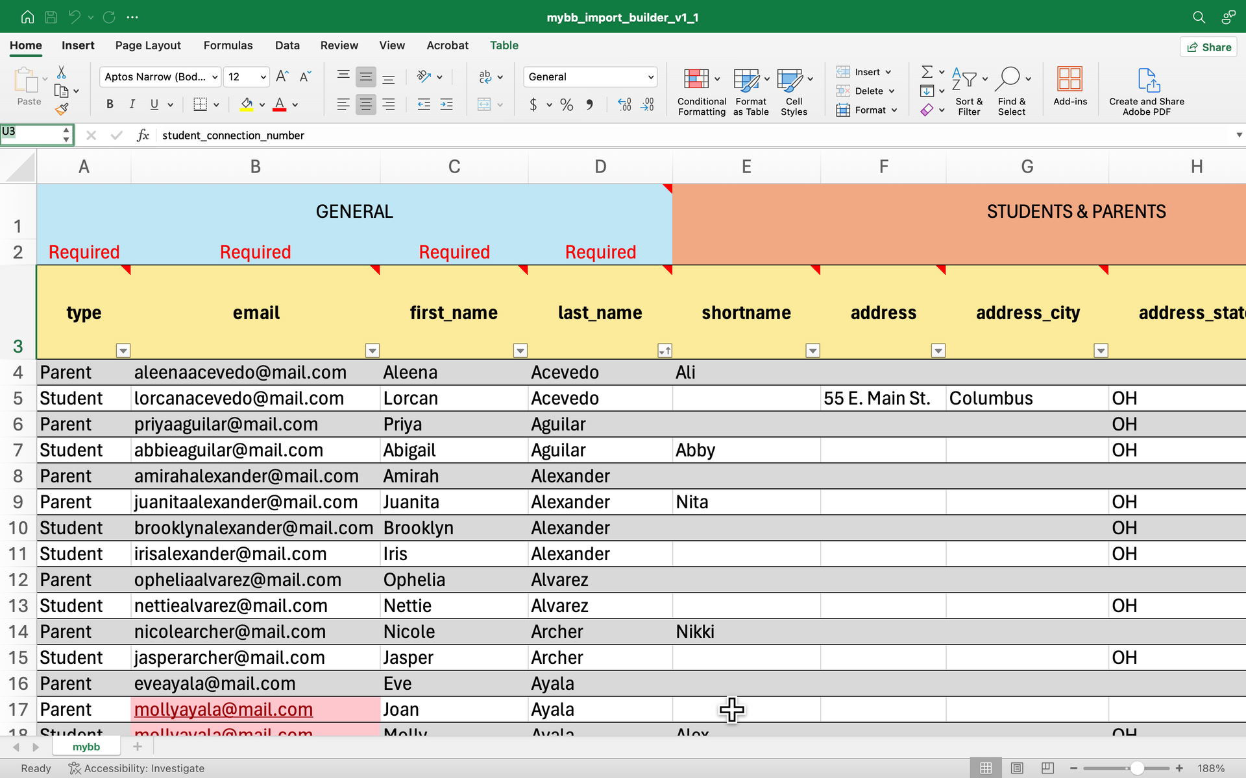Apply comma style number format

tap(589, 104)
